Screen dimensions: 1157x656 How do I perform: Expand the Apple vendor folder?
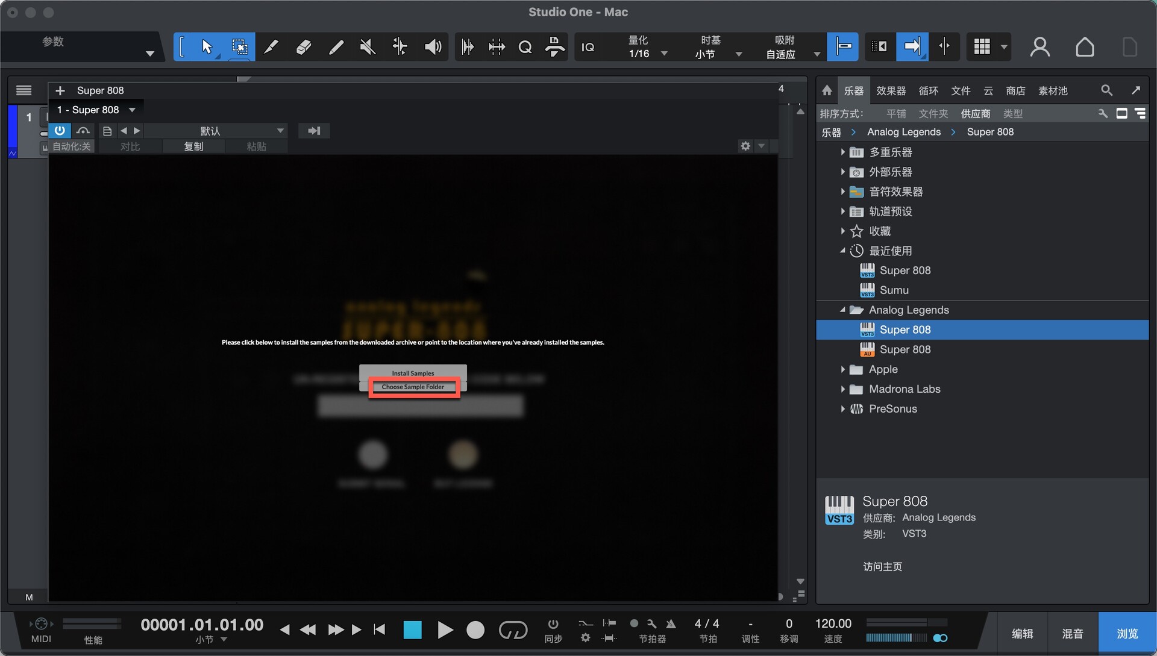(842, 369)
